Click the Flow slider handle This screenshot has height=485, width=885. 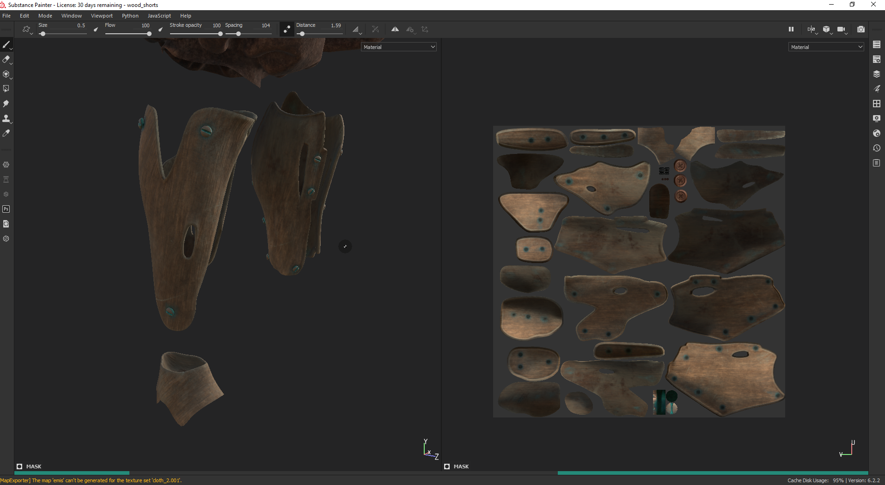(149, 34)
